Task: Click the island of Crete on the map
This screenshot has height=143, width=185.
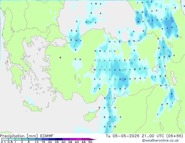Action: click(x=32, y=107)
